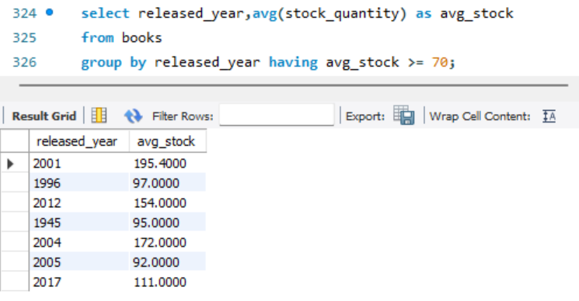
Task: Export recordset to external file
Action: click(404, 115)
